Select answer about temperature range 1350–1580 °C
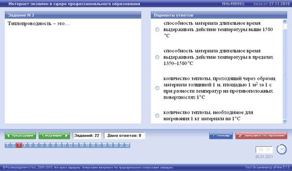Image resolution: width=292 pixels, height=171 pixels. [157, 57]
